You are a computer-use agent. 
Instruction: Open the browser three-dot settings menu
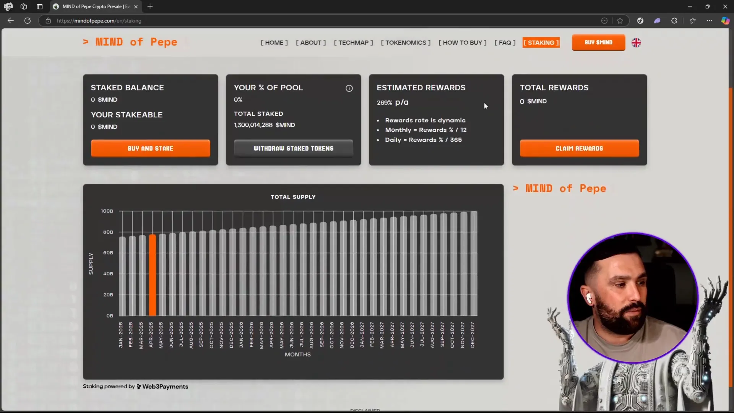click(x=710, y=21)
